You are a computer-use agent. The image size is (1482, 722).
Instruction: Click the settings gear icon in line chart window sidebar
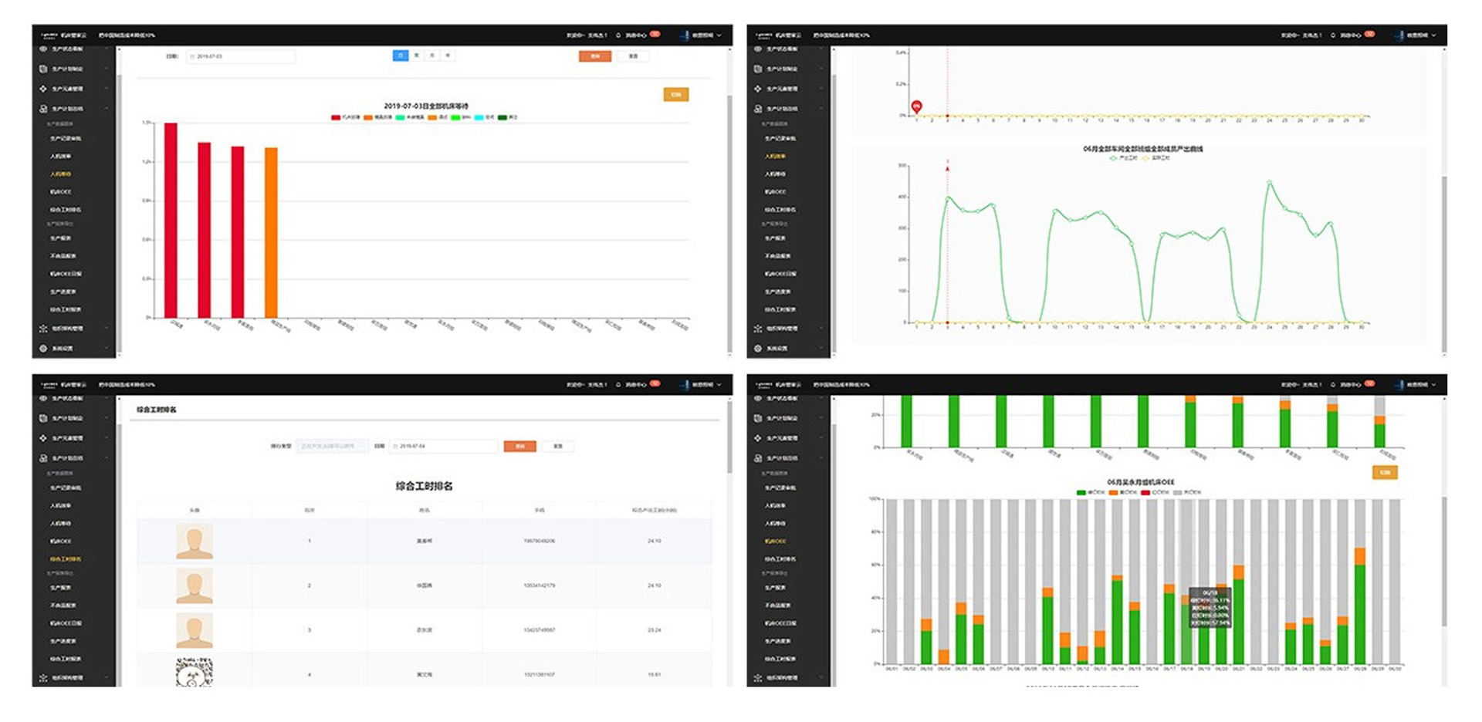pos(758,349)
